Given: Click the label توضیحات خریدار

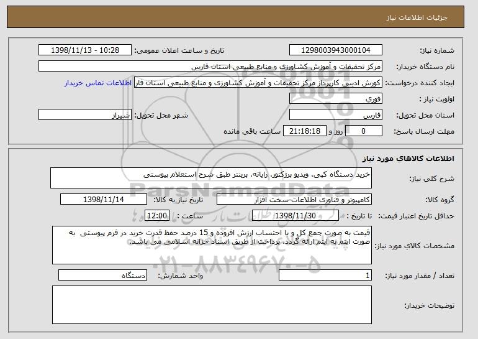Looking at the screenshot, I should [x=429, y=305].
